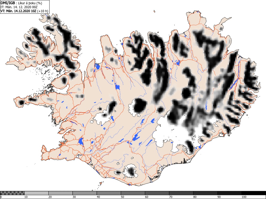Screen dimensions: 266x199
Task: Select the "(+10 h)" forecast offset text
Action: coord(43,11)
